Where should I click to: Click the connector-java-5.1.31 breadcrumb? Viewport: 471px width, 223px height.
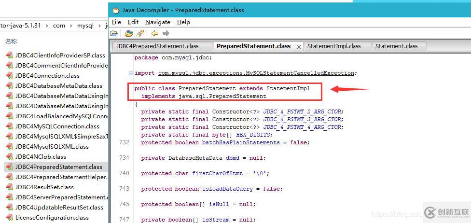[20, 26]
